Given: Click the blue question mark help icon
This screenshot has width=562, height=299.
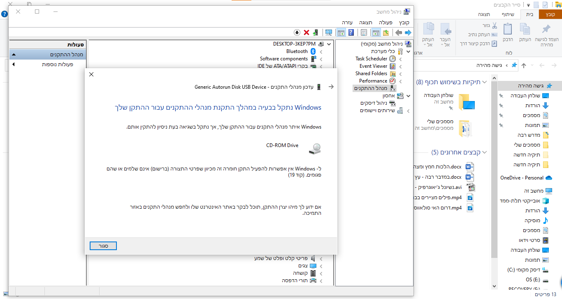Looking at the screenshot, I should pos(352,32).
